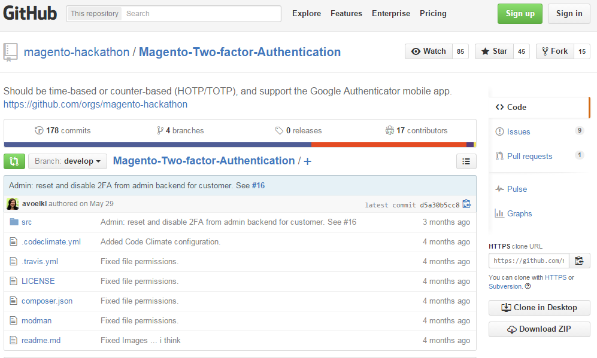Click the readme.md file icon
This screenshot has width=597, height=358.
[x=13, y=340]
